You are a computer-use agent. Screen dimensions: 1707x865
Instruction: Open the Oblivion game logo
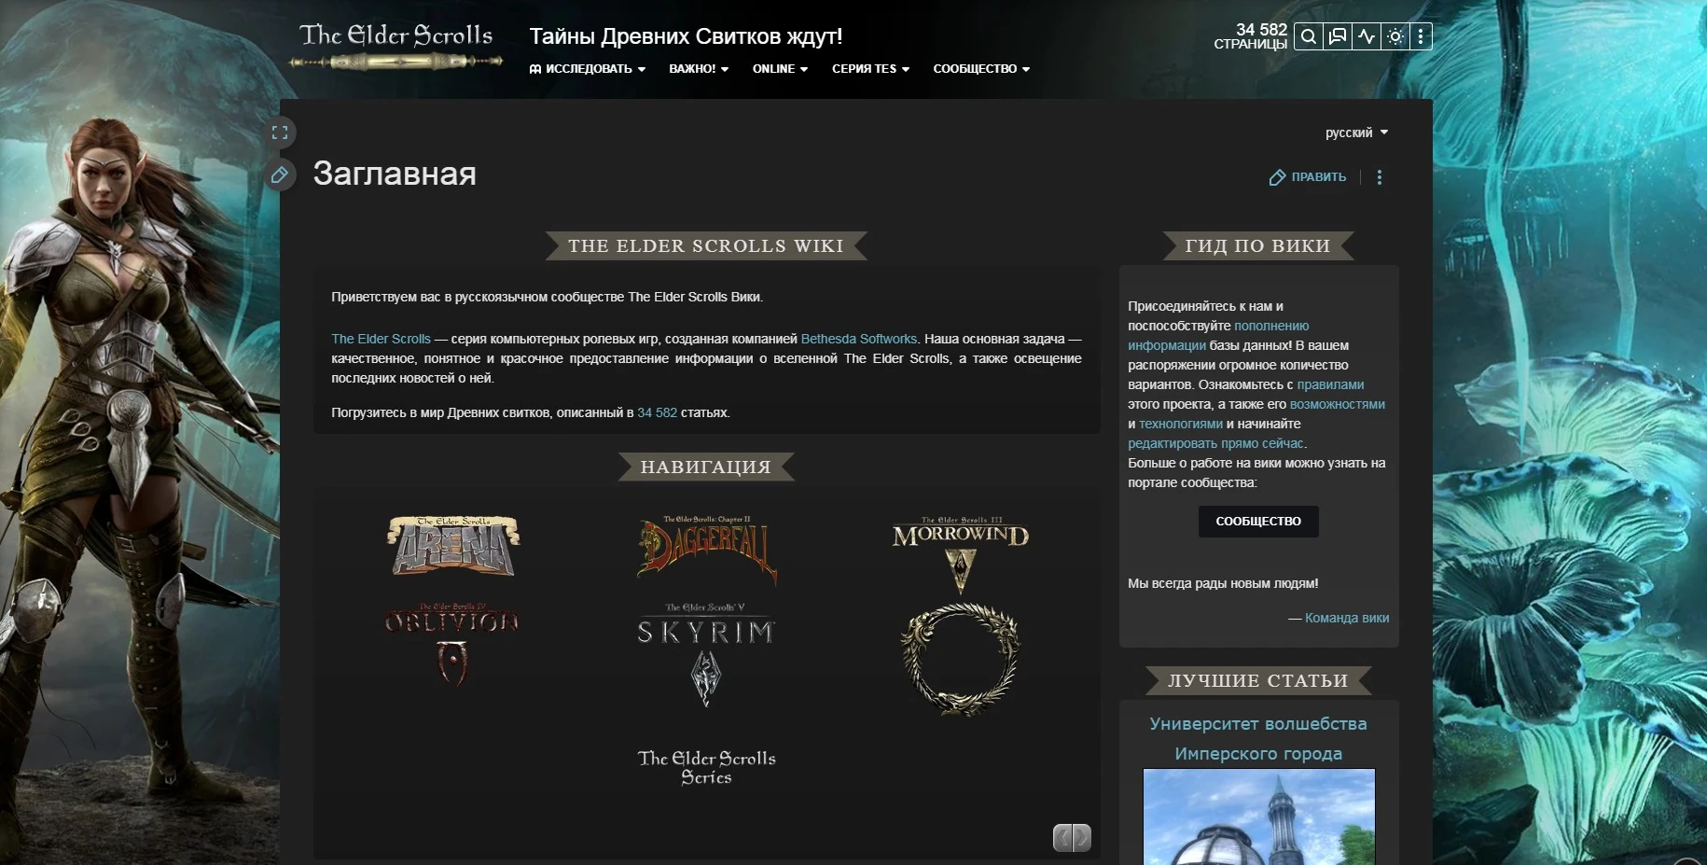(x=452, y=645)
